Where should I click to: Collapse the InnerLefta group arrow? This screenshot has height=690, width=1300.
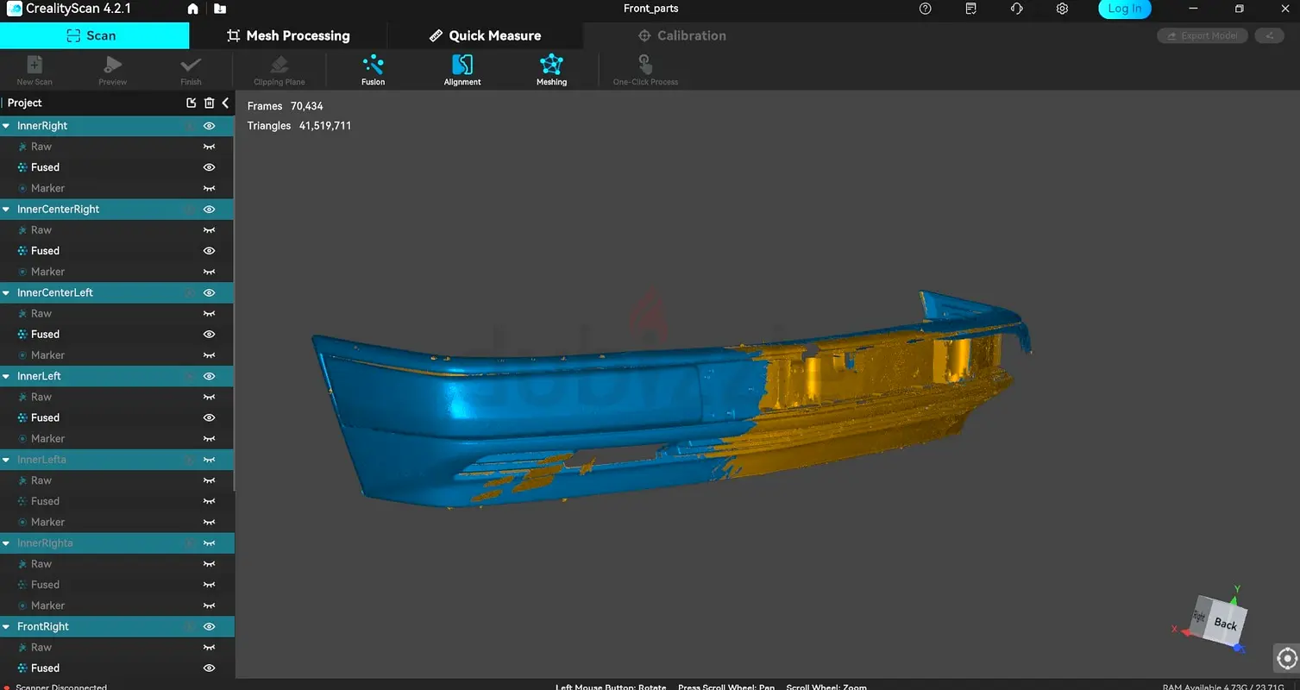[x=7, y=460]
